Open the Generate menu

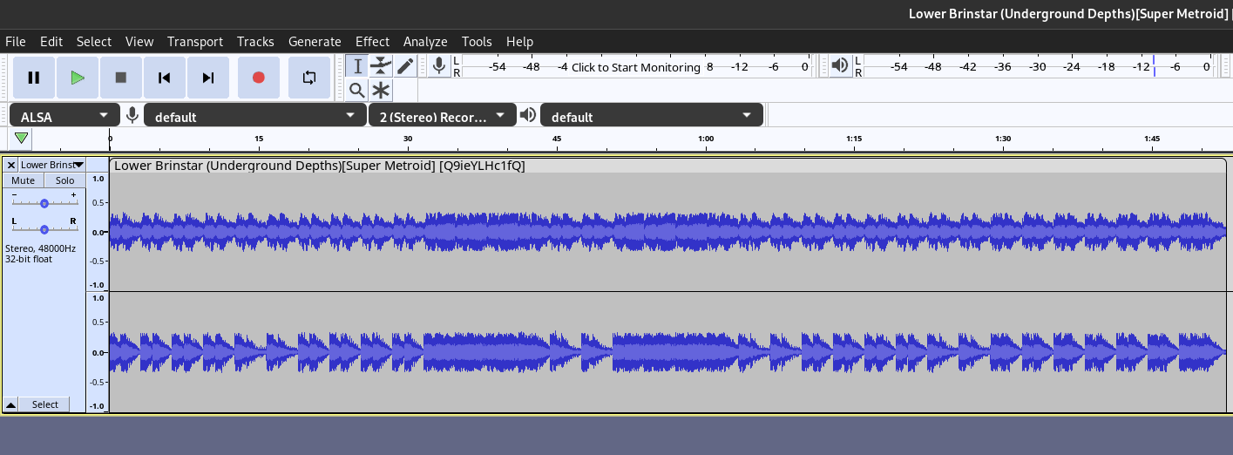coord(315,41)
